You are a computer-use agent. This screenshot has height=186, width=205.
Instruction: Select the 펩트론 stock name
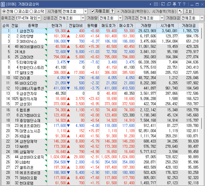click(x=25, y=110)
